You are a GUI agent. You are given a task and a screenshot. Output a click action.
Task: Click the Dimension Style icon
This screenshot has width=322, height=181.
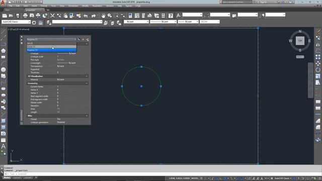coord(206,16)
